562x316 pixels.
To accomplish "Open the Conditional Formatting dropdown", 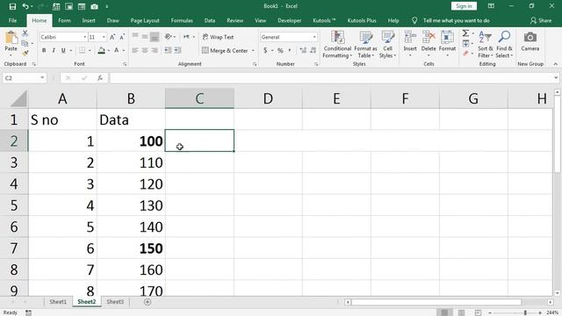I will tap(337, 44).
